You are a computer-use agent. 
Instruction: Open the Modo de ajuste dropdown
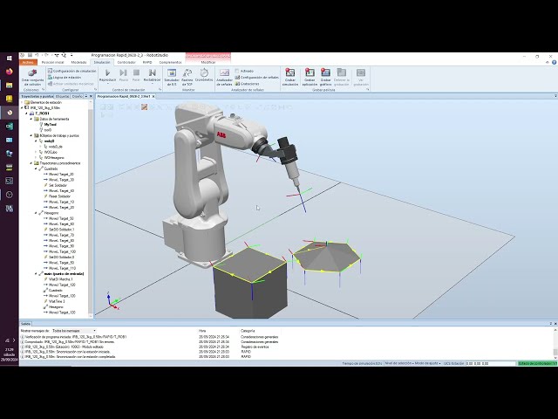point(428,363)
